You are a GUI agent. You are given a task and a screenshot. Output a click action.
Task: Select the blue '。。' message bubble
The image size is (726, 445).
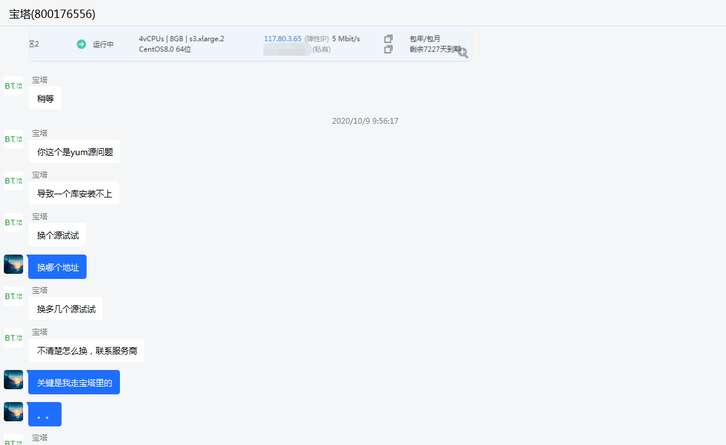pos(45,414)
